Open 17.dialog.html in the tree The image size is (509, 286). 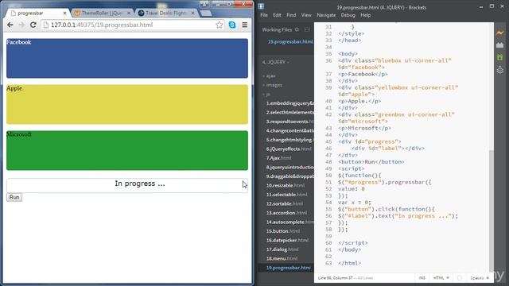point(282,249)
